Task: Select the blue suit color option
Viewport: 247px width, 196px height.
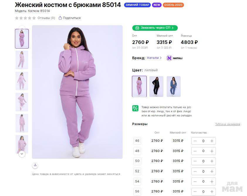Action: click(x=174, y=86)
